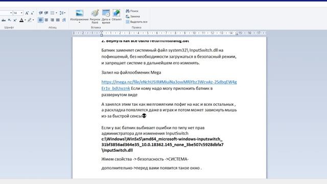327x184 pixels.
Task: Open the font family dropdown arrow
Action: (11, 13)
